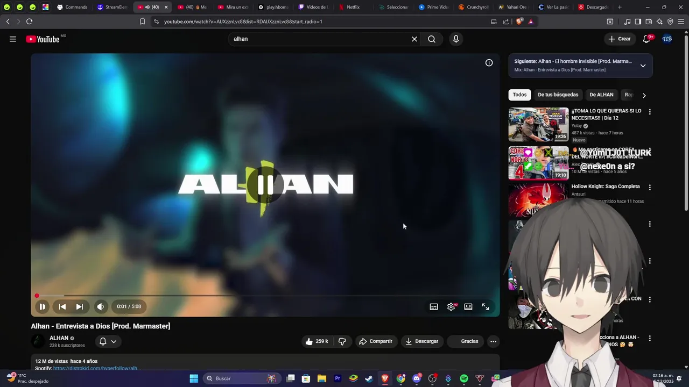Skip back to the previous video
689x387 pixels.
click(x=62, y=306)
